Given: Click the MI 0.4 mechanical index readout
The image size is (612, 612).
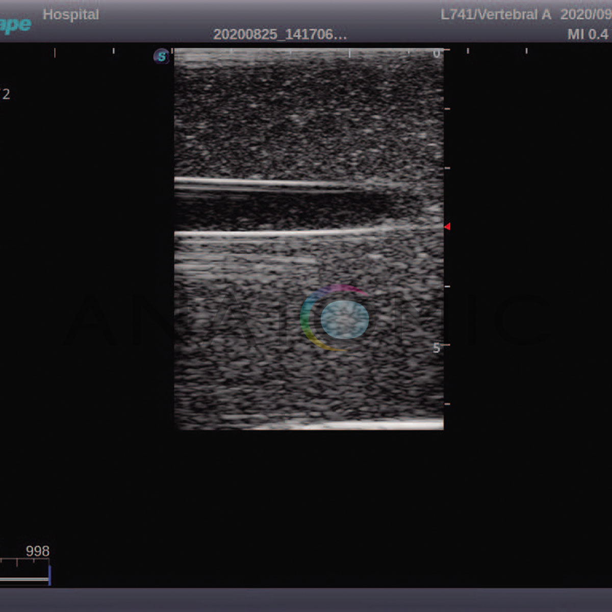Looking at the screenshot, I should (588, 34).
